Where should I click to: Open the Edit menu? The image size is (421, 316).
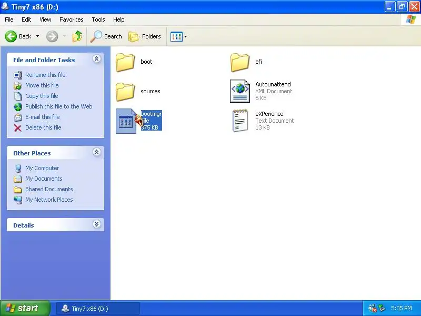tap(26, 19)
